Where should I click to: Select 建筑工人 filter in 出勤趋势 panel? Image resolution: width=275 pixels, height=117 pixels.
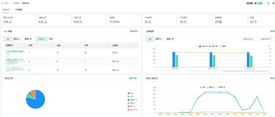[x=159, y=39]
